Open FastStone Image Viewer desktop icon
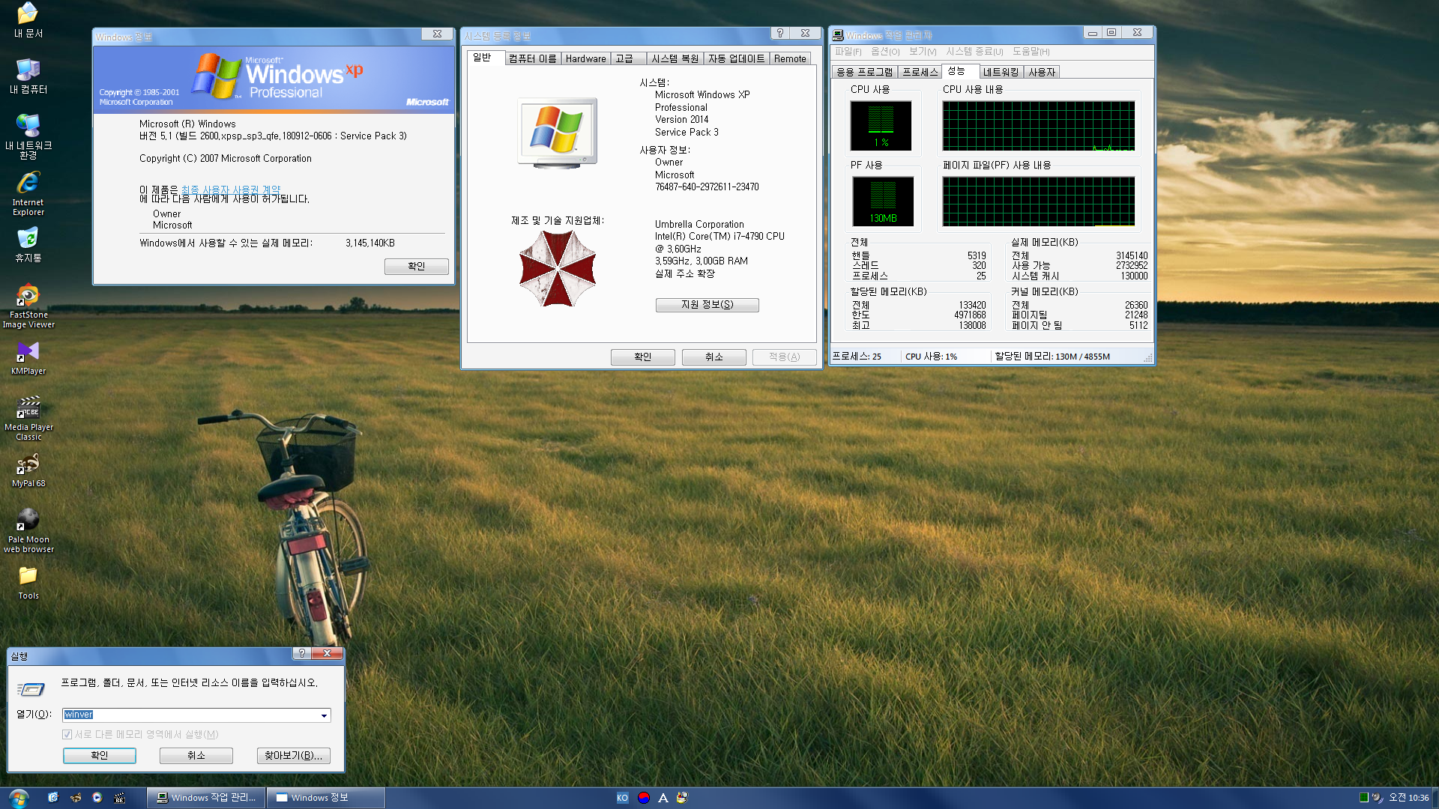Viewport: 1439px width, 809px height. (28, 297)
